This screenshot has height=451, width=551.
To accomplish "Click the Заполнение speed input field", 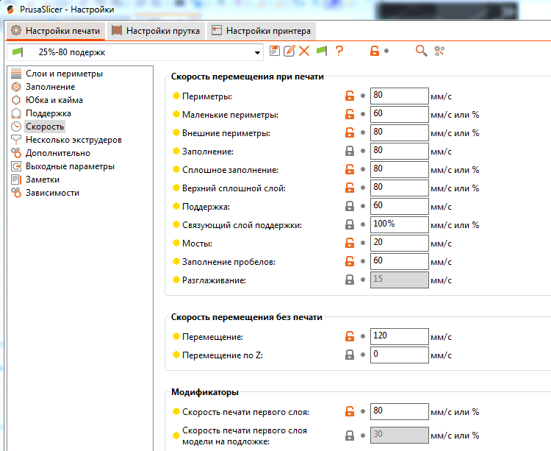I will pyautogui.click(x=399, y=151).
